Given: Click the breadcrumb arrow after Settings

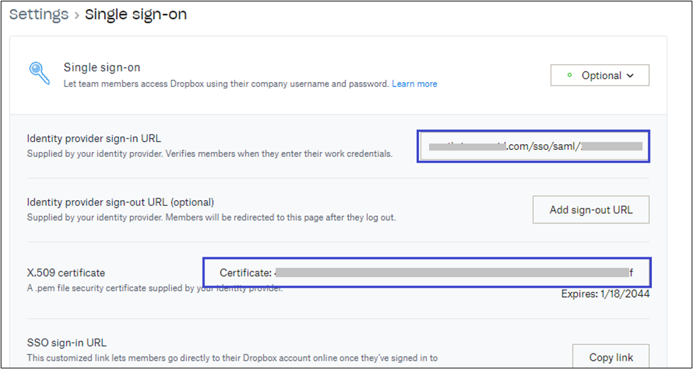Looking at the screenshot, I should click(76, 15).
